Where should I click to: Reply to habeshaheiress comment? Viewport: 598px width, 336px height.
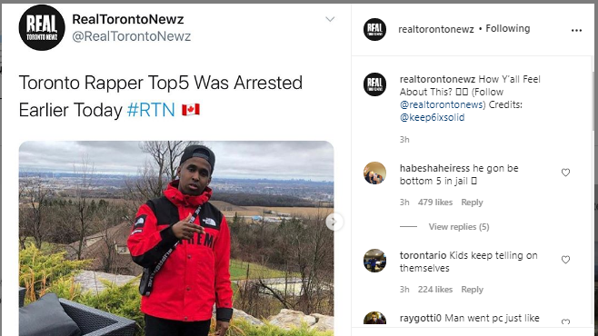click(x=472, y=203)
